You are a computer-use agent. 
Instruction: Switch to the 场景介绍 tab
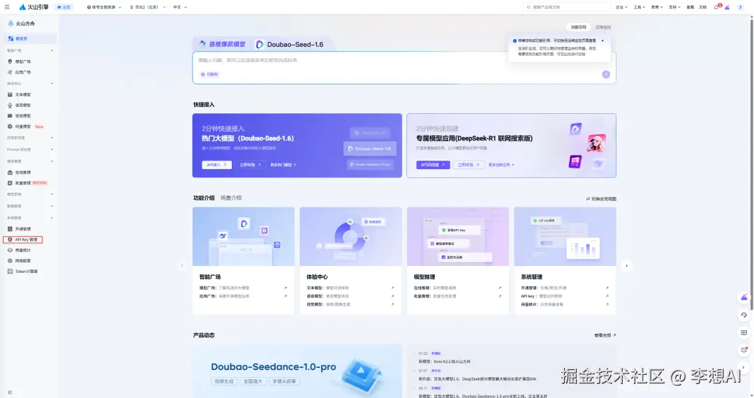231,198
